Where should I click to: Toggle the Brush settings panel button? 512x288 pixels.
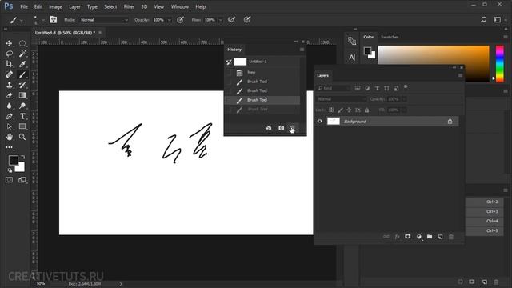pos(54,20)
